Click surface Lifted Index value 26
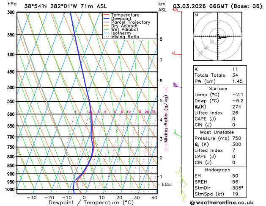The height and width of the screenshot is (206, 266). tap(235, 113)
